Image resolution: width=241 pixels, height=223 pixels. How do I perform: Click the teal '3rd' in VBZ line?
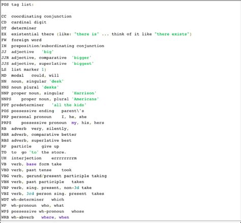click(30, 194)
